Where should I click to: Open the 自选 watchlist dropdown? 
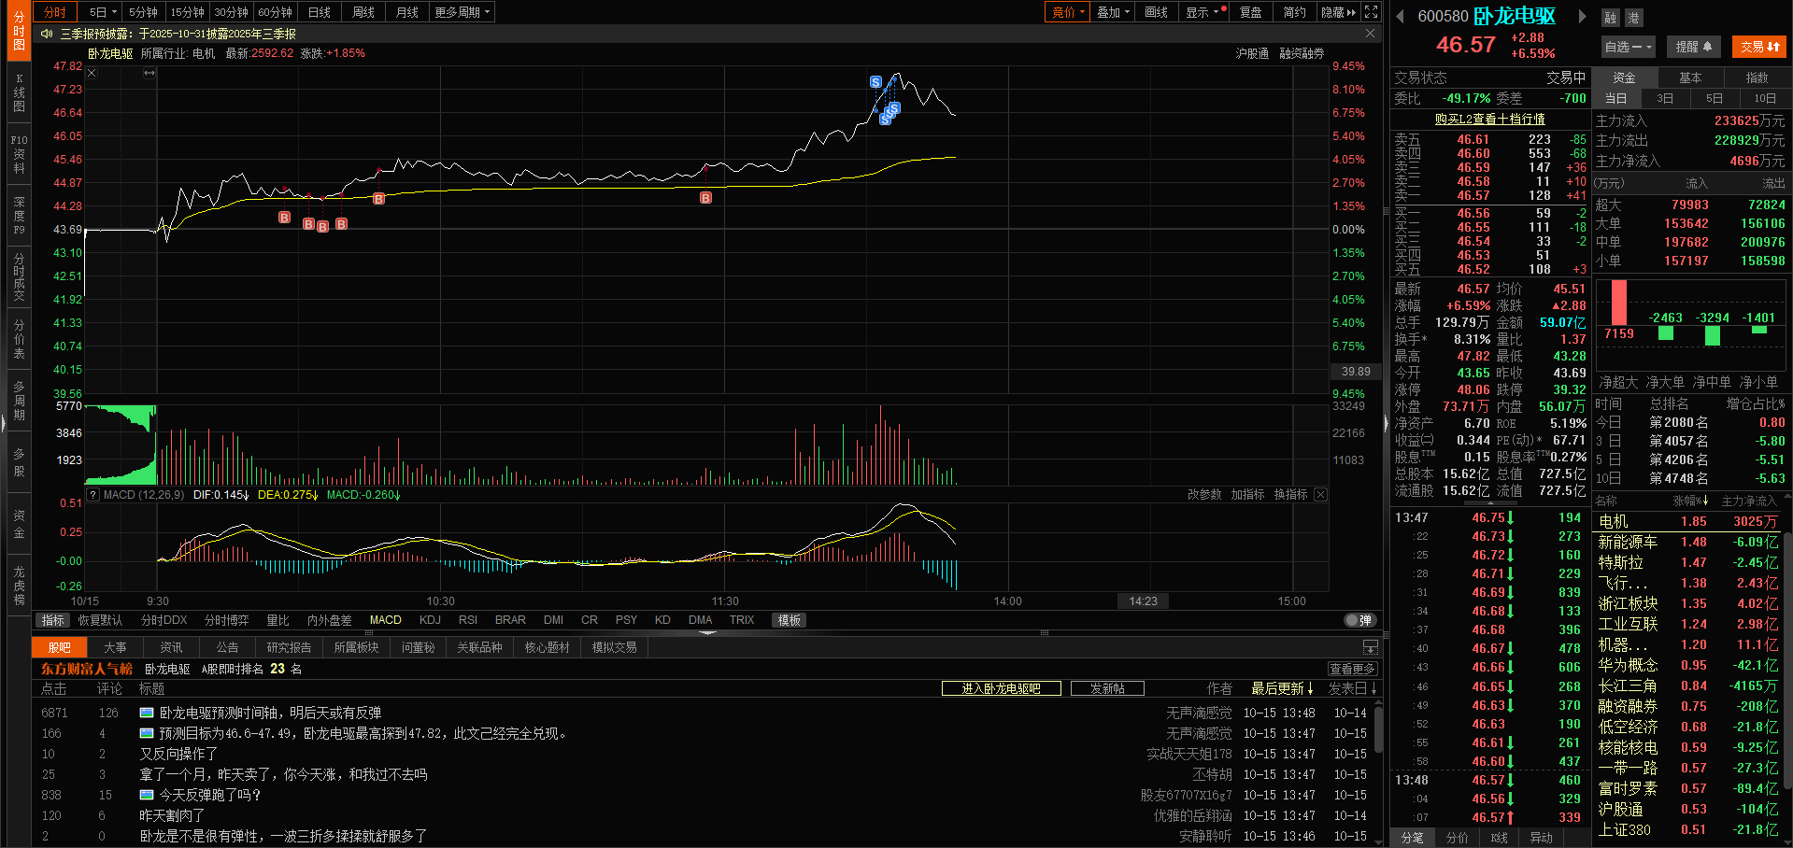click(1628, 47)
